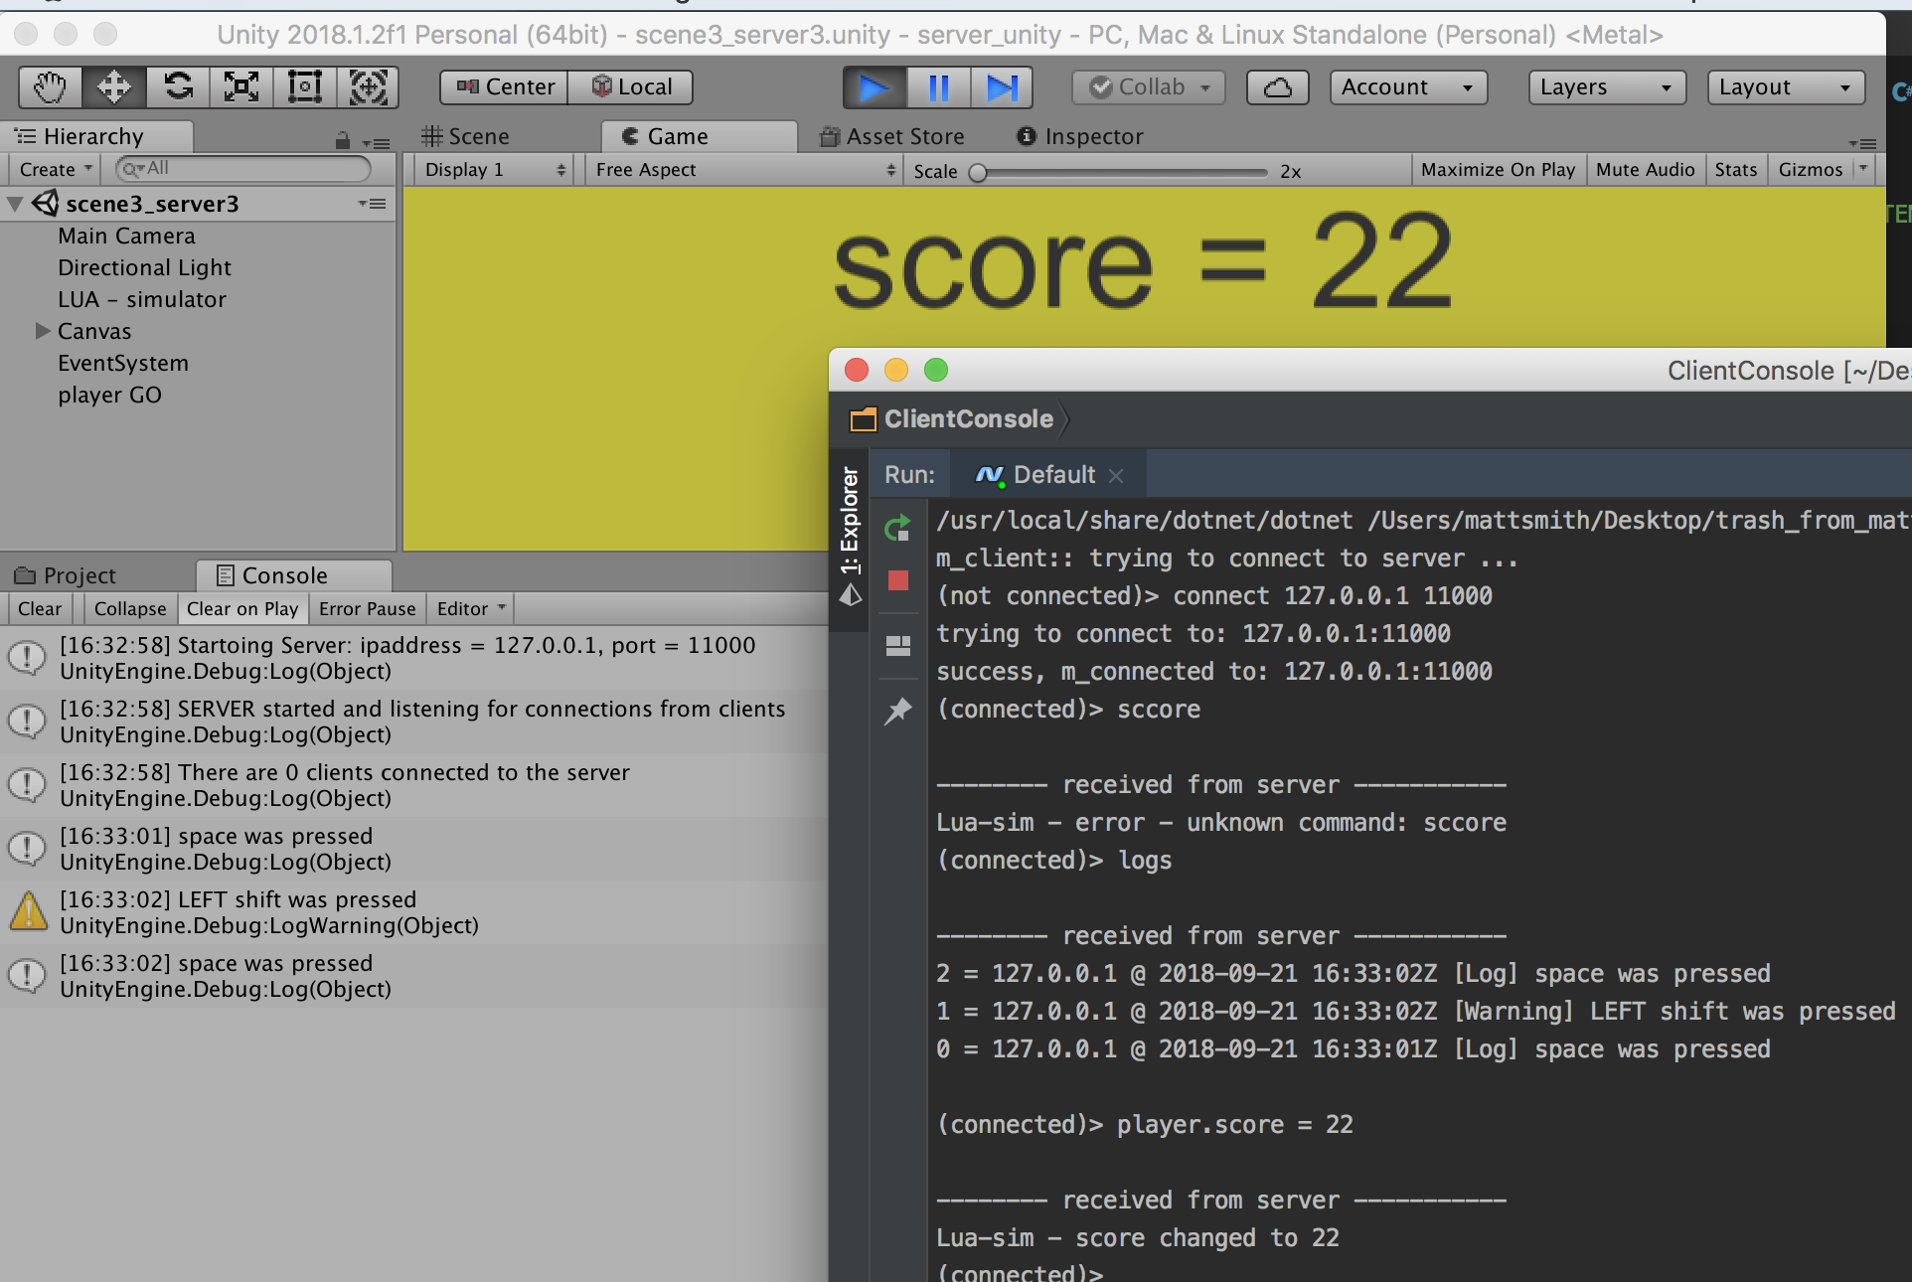Click the green Rerun icon in Run panel
Screen dimensions: 1912x1282
(x=897, y=528)
